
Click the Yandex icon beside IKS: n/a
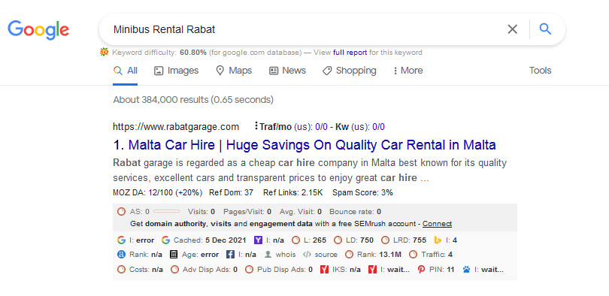click(324, 269)
